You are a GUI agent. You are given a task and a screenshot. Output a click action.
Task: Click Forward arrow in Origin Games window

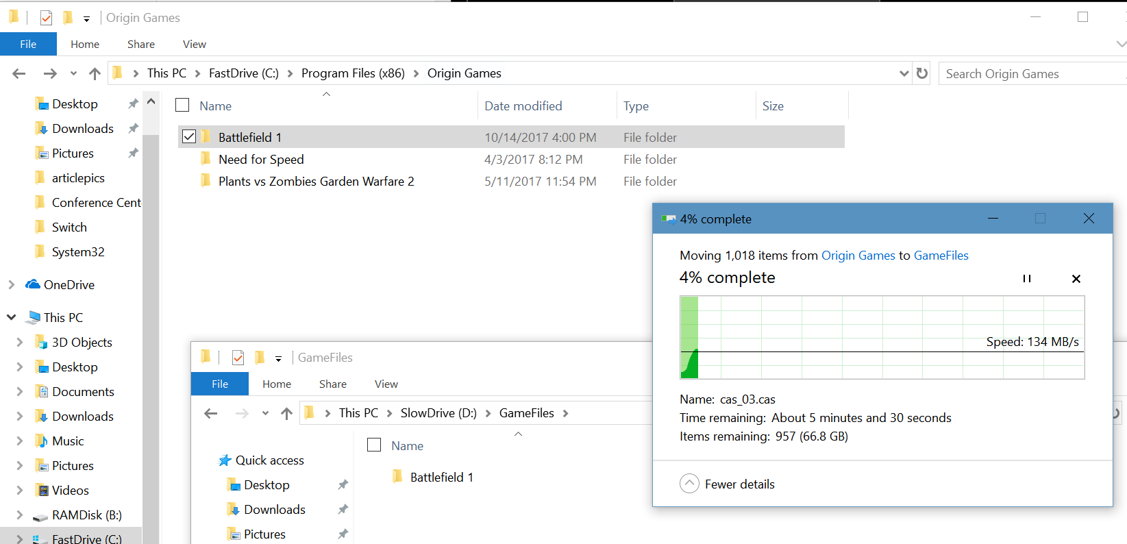[x=50, y=73]
